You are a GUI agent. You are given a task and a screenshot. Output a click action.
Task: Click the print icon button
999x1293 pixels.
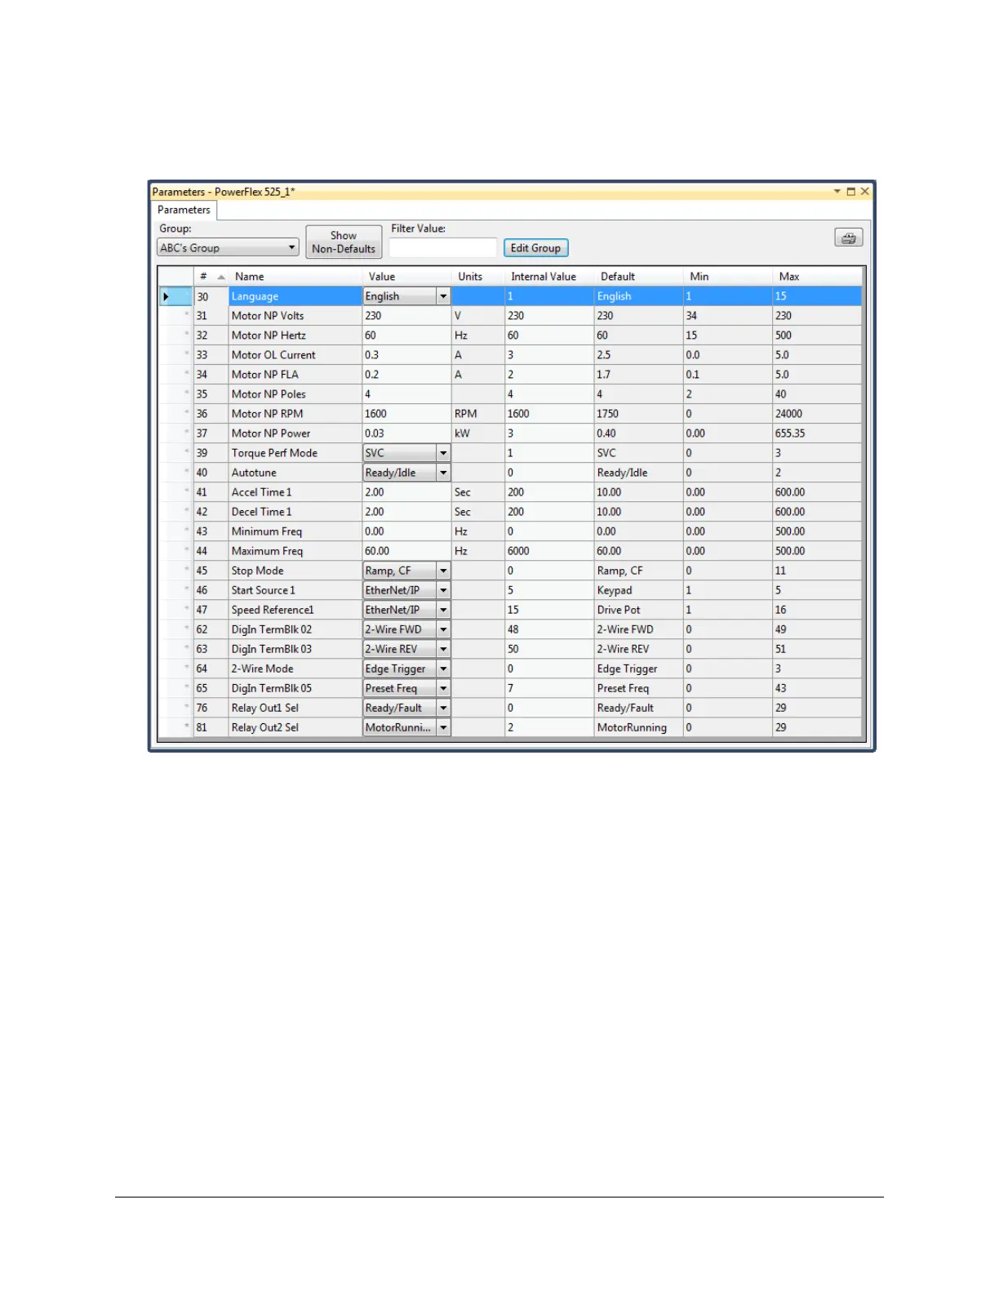[849, 238]
